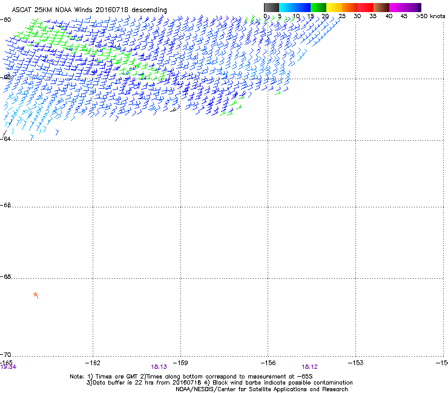
Task: Click the -153 longitude axis label
Action: pyautogui.click(x=355, y=363)
